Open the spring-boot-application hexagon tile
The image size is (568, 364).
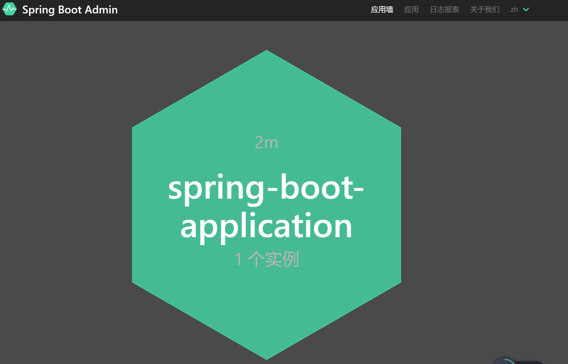pos(266,205)
